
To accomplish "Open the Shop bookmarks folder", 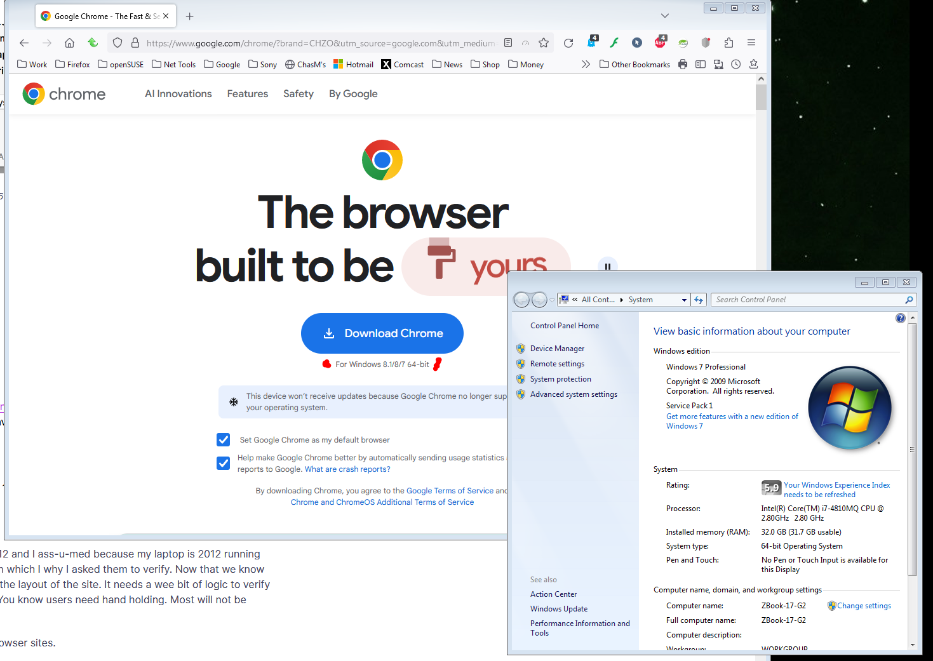I will (x=485, y=64).
